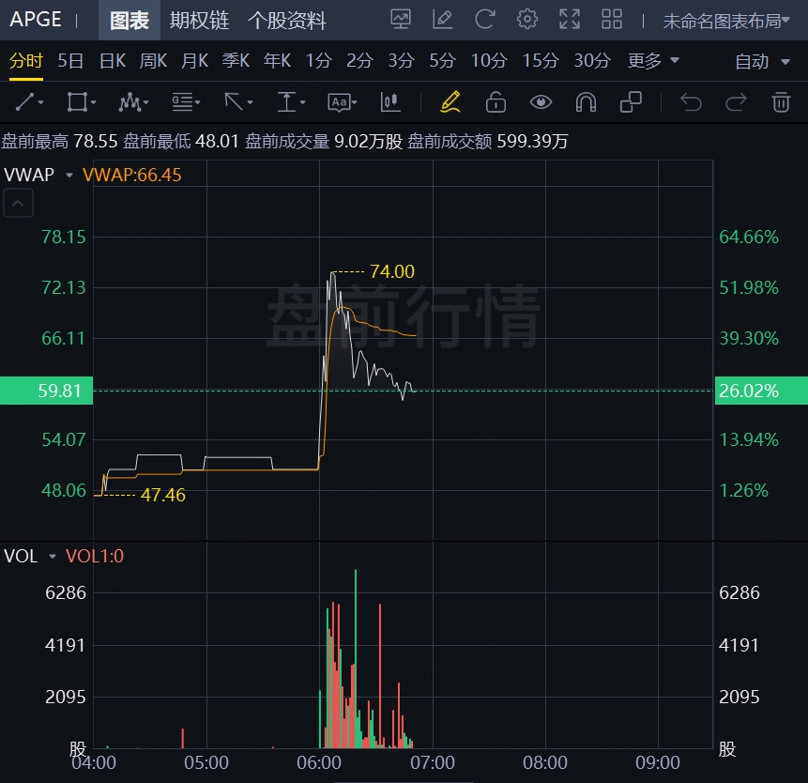Switch to the 个股资料 tab

(287, 21)
